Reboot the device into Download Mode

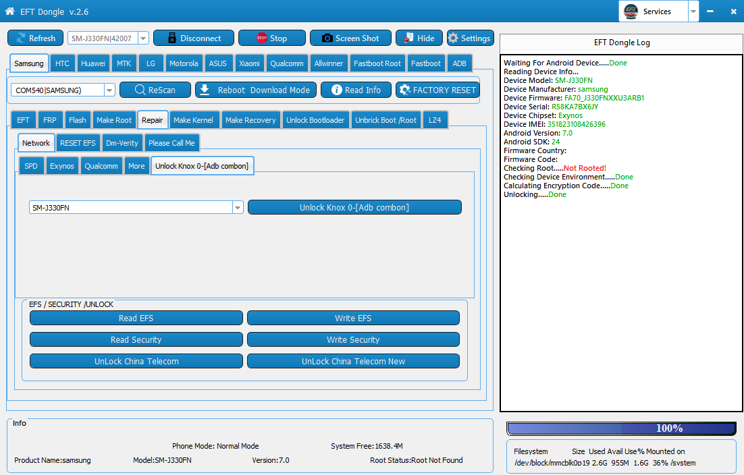[x=255, y=90]
